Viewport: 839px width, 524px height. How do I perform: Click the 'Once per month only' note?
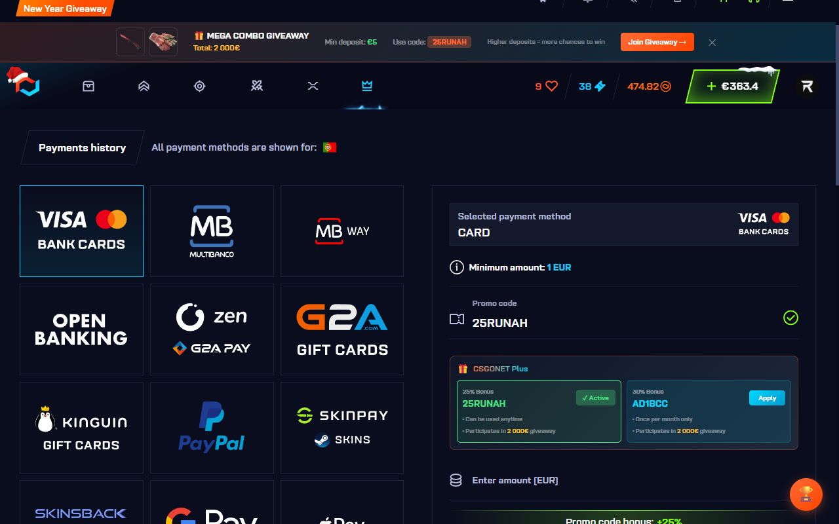[x=663, y=419]
